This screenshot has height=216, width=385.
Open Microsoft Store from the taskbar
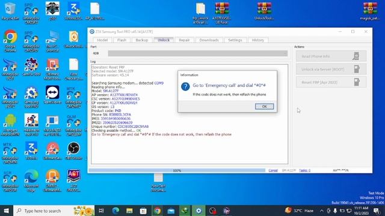click(x=143, y=211)
